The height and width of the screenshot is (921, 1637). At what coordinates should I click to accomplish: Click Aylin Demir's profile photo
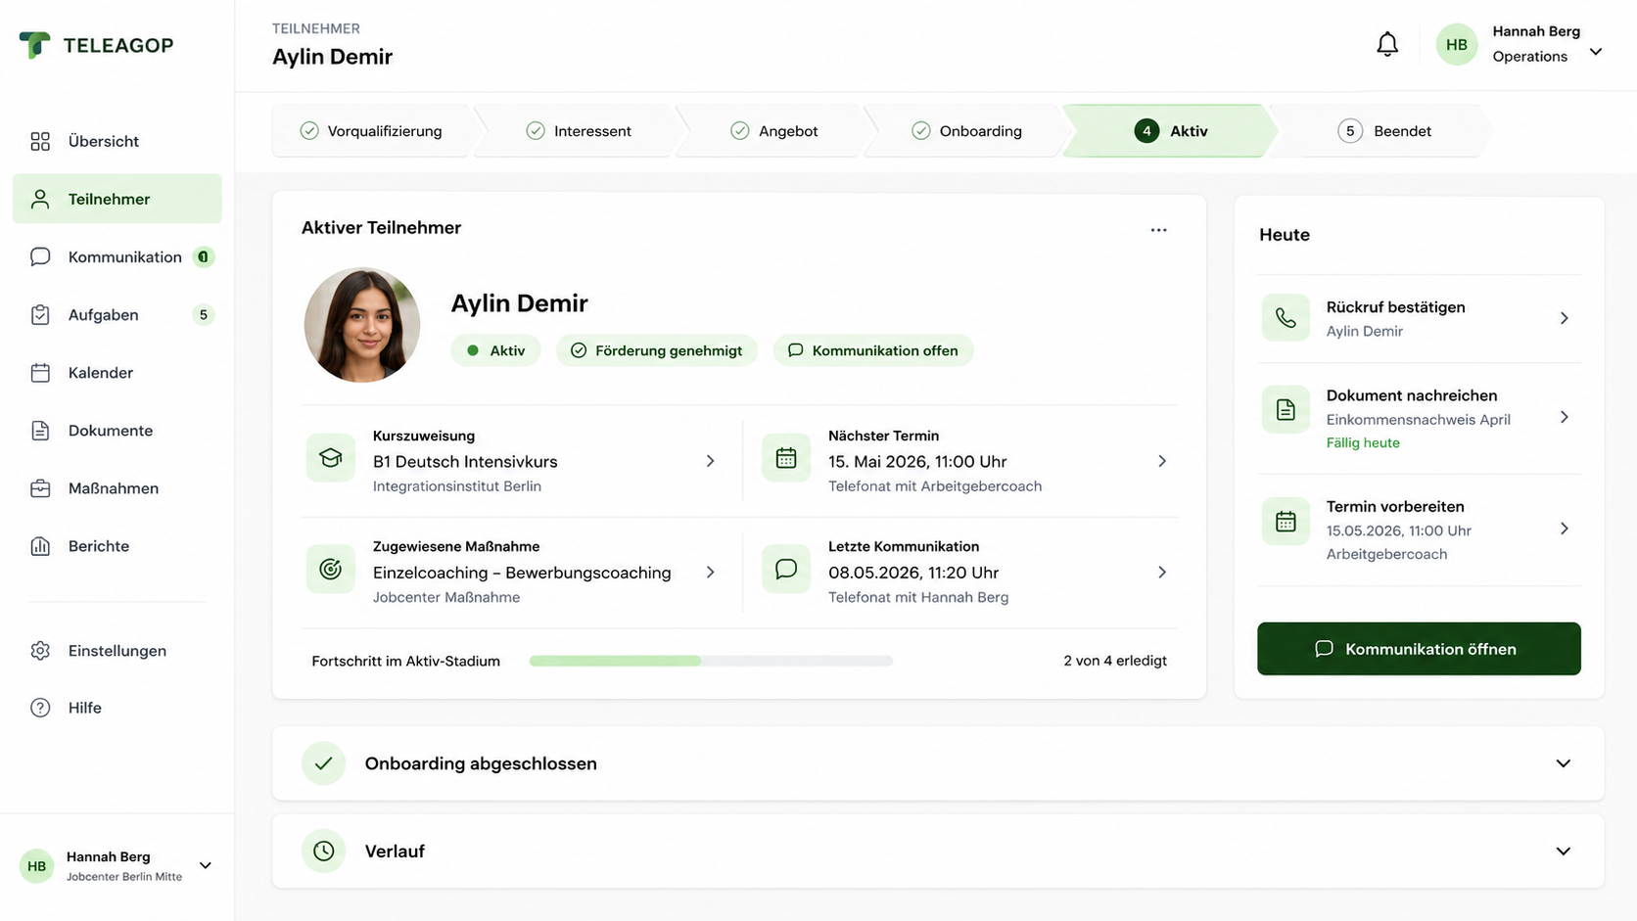[x=362, y=325]
